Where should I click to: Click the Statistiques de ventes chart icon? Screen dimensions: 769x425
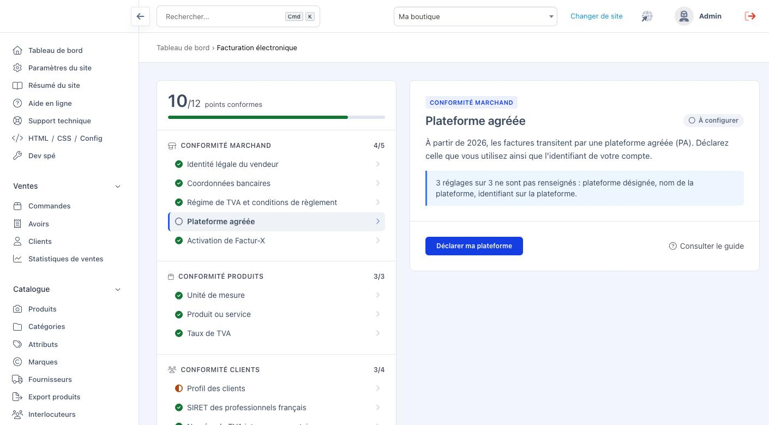pyautogui.click(x=18, y=259)
